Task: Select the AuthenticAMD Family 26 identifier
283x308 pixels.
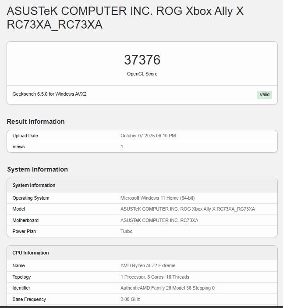Action: click(x=167, y=288)
